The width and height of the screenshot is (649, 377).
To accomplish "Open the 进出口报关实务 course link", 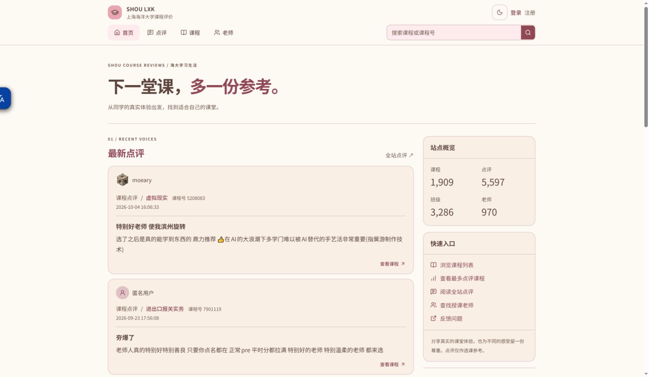I will coord(165,309).
